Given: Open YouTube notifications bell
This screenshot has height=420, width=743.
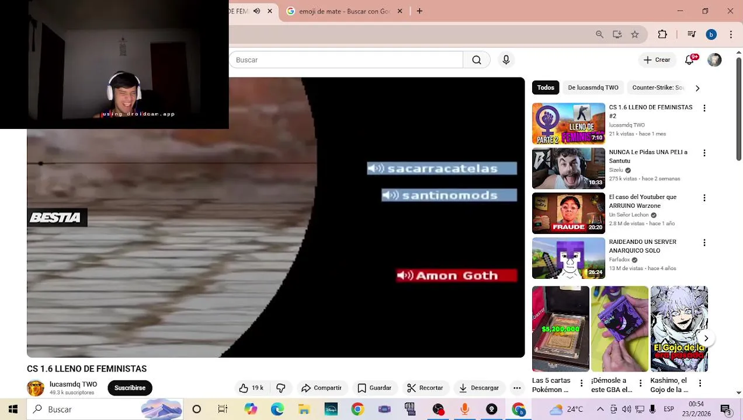Looking at the screenshot, I should pos(690,60).
